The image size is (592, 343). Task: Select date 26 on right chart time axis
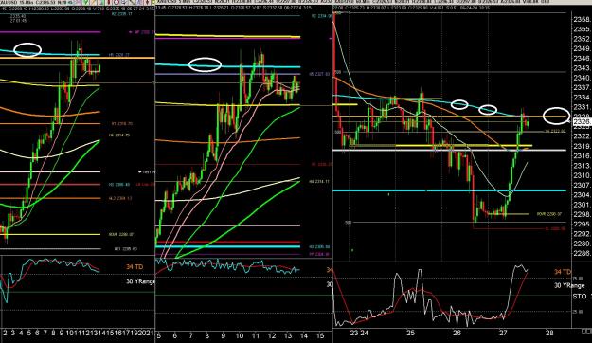coord(457,334)
